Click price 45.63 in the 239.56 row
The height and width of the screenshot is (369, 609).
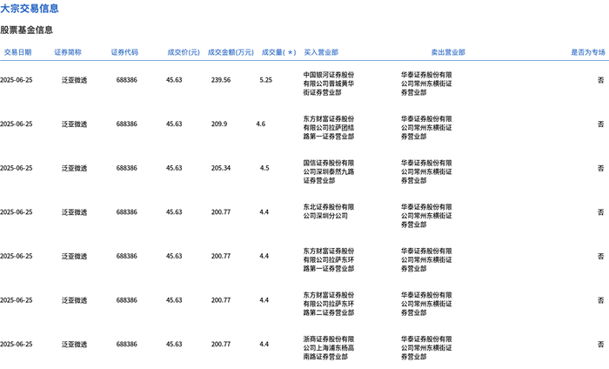[174, 80]
